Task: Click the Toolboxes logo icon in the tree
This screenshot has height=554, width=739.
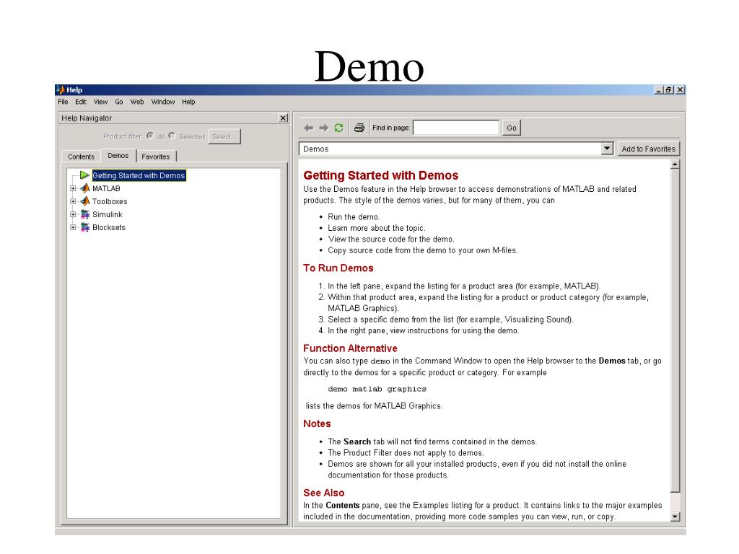Action: pos(85,201)
